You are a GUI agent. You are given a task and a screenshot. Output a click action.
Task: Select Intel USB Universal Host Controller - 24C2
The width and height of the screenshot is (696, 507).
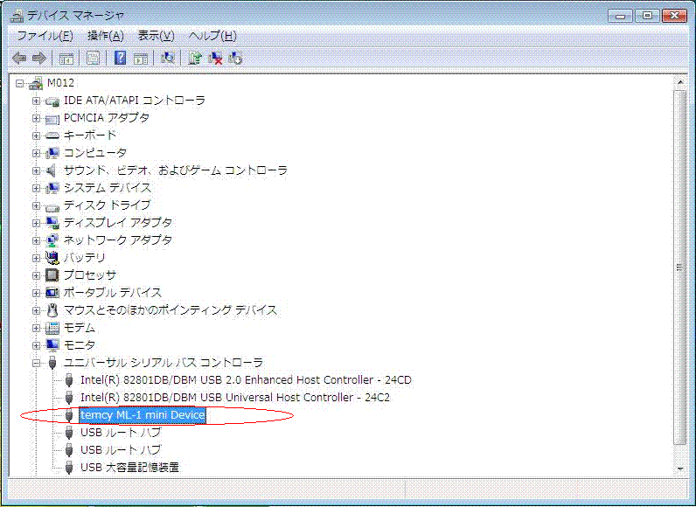(235, 398)
